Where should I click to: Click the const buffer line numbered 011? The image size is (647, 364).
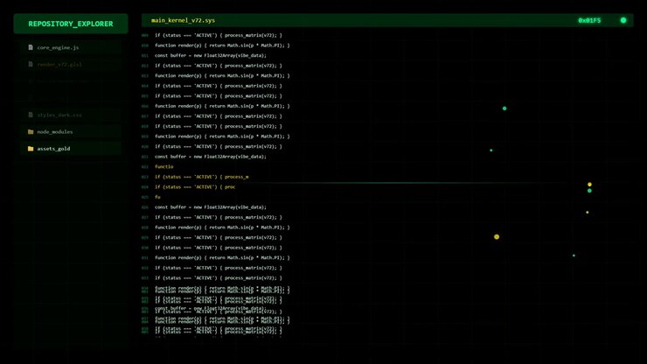click(211, 55)
